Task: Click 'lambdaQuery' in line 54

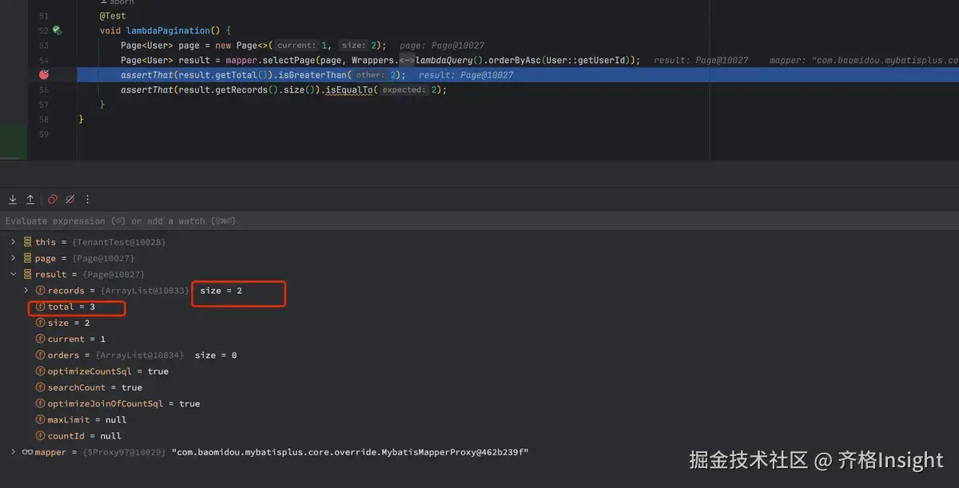Action: [444, 60]
